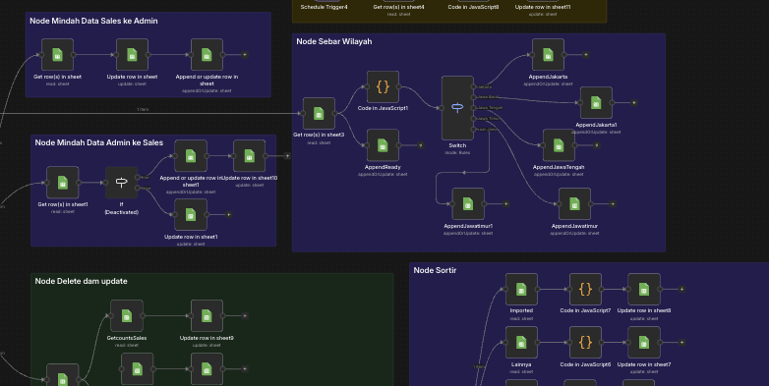Open the Imported sheet node
769x386 pixels.
tap(521, 289)
